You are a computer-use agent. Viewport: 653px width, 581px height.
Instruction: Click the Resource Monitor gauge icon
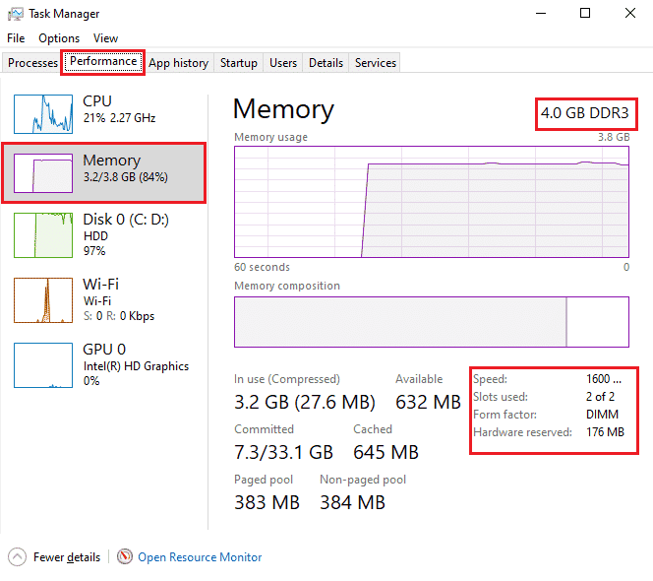tap(125, 557)
